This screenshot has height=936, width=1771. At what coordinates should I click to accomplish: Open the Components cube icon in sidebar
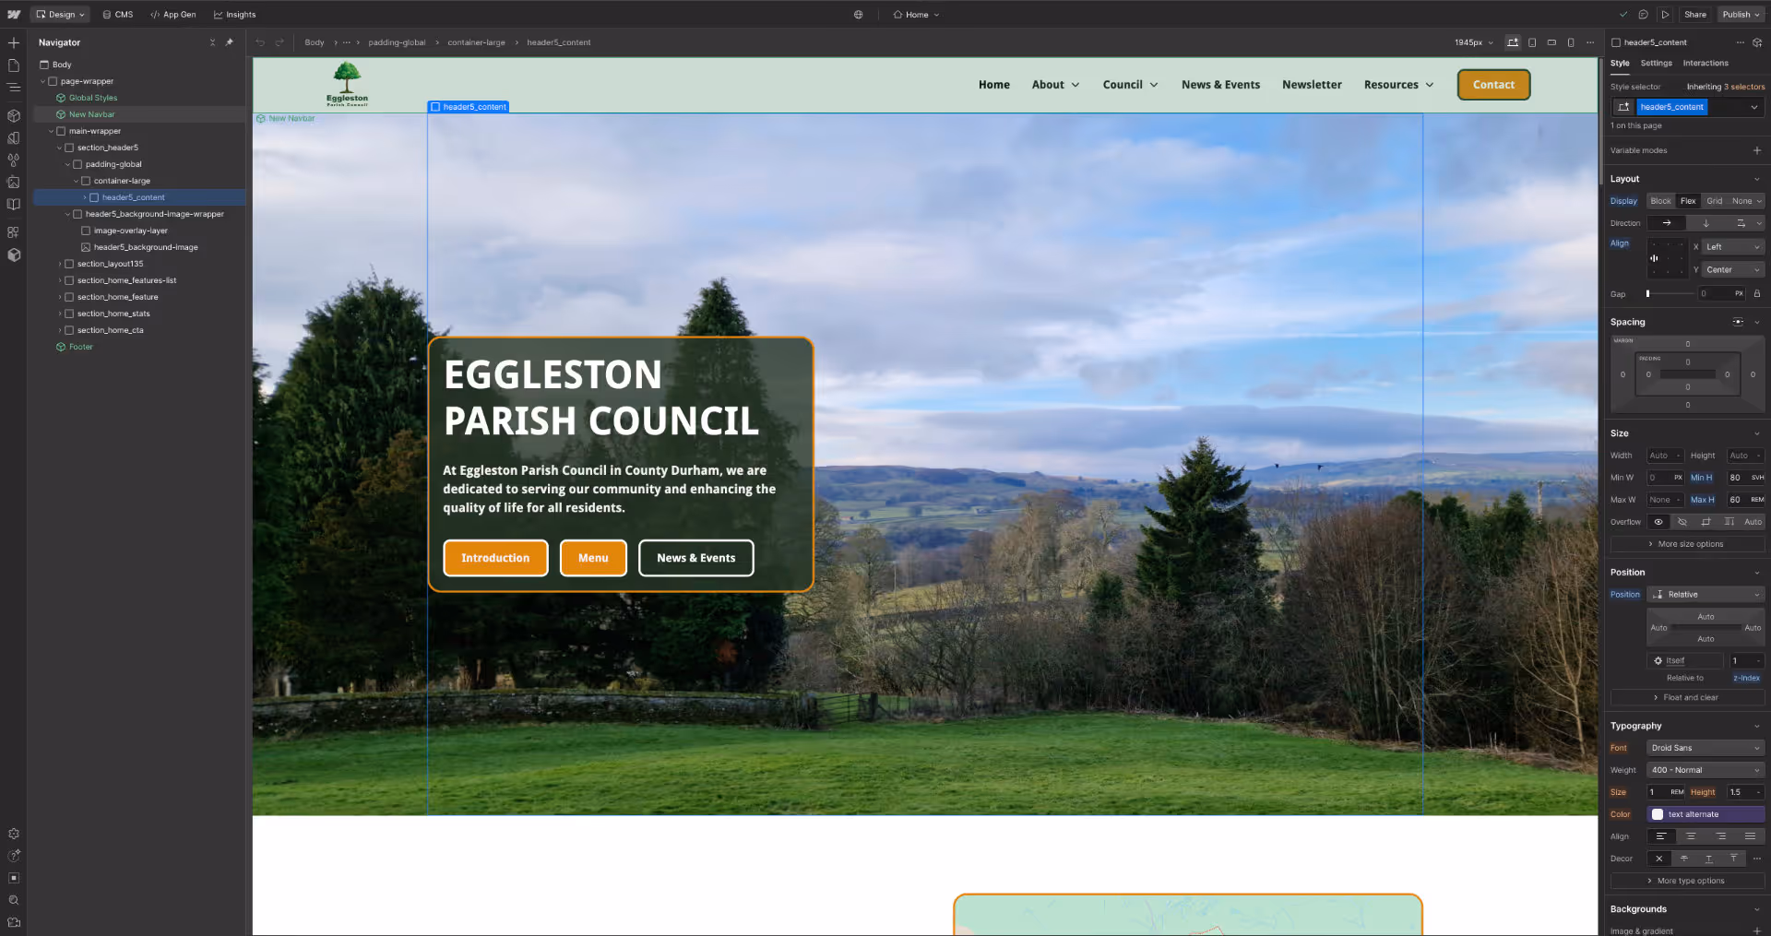point(13,116)
